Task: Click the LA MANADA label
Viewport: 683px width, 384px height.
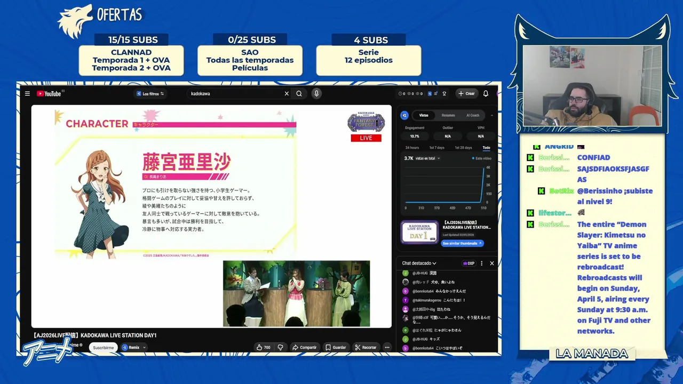Action: (x=592, y=354)
